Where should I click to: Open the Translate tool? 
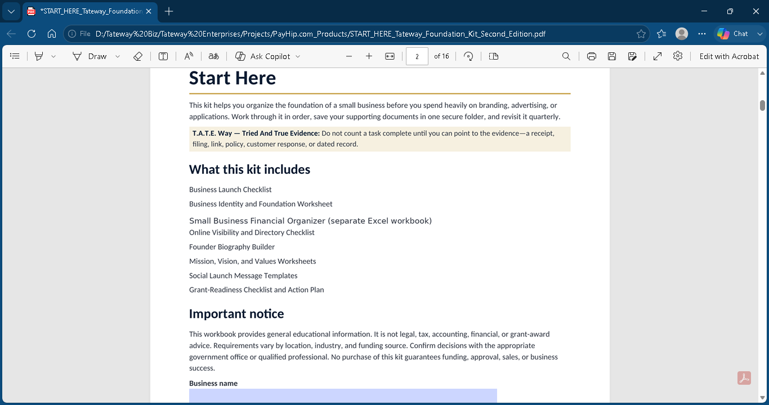pyautogui.click(x=213, y=56)
